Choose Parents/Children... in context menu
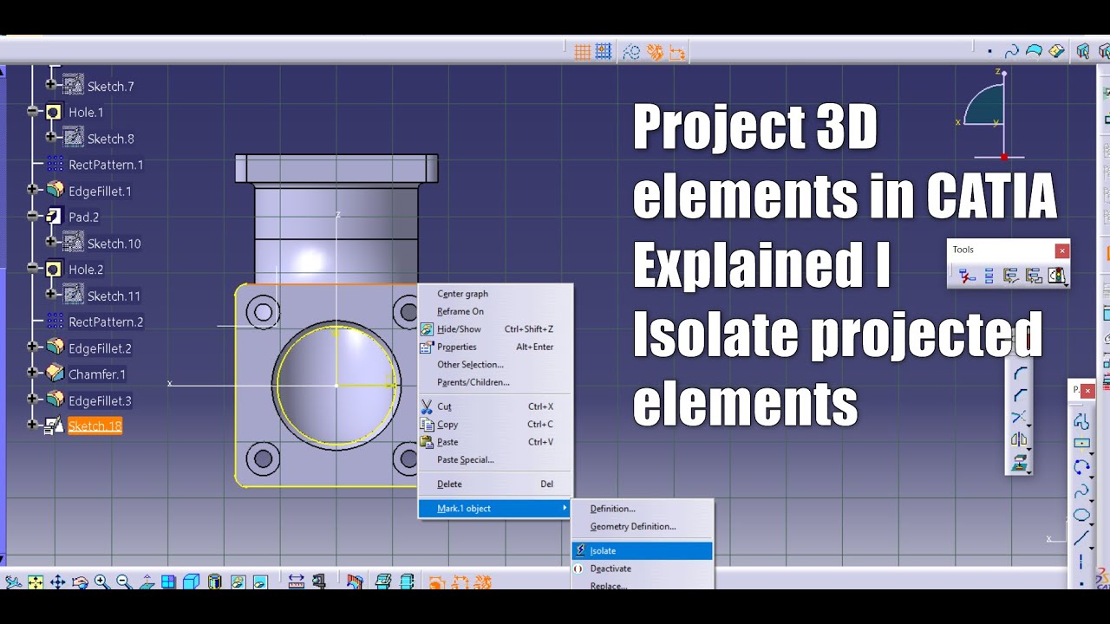1110x624 pixels. click(x=495, y=382)
